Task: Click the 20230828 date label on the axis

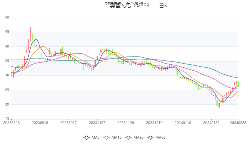Action: click(x=11, y=123)
